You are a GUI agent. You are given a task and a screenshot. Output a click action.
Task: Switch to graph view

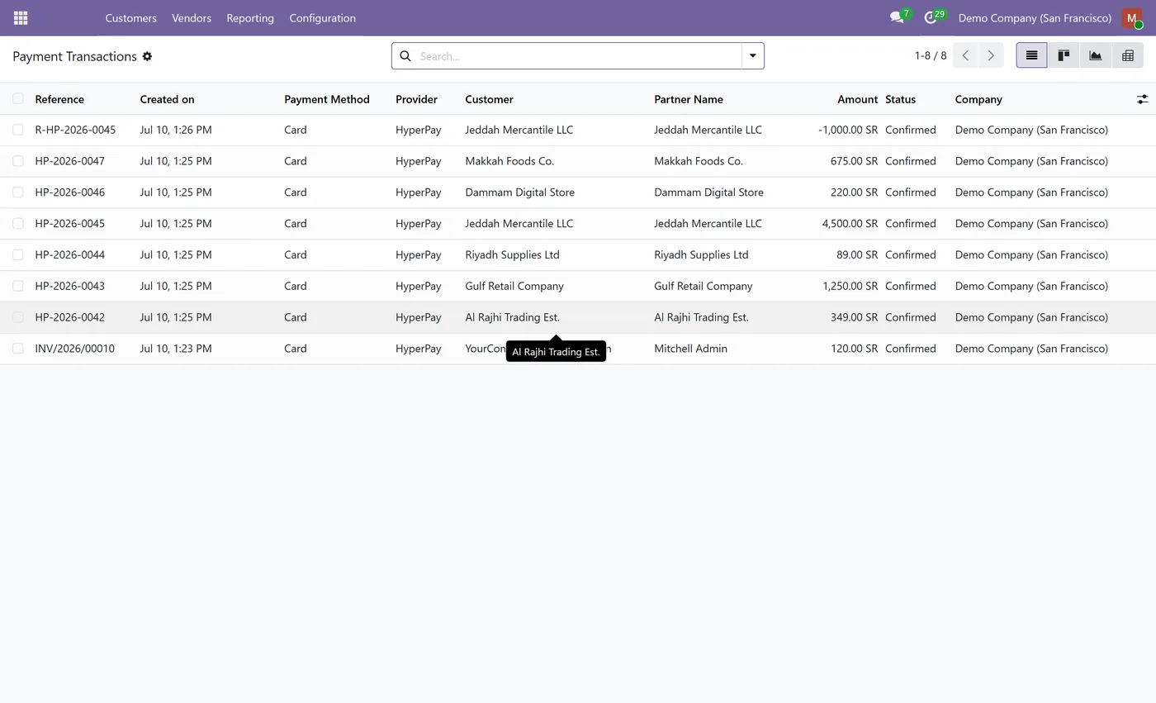click(1096, 55)
